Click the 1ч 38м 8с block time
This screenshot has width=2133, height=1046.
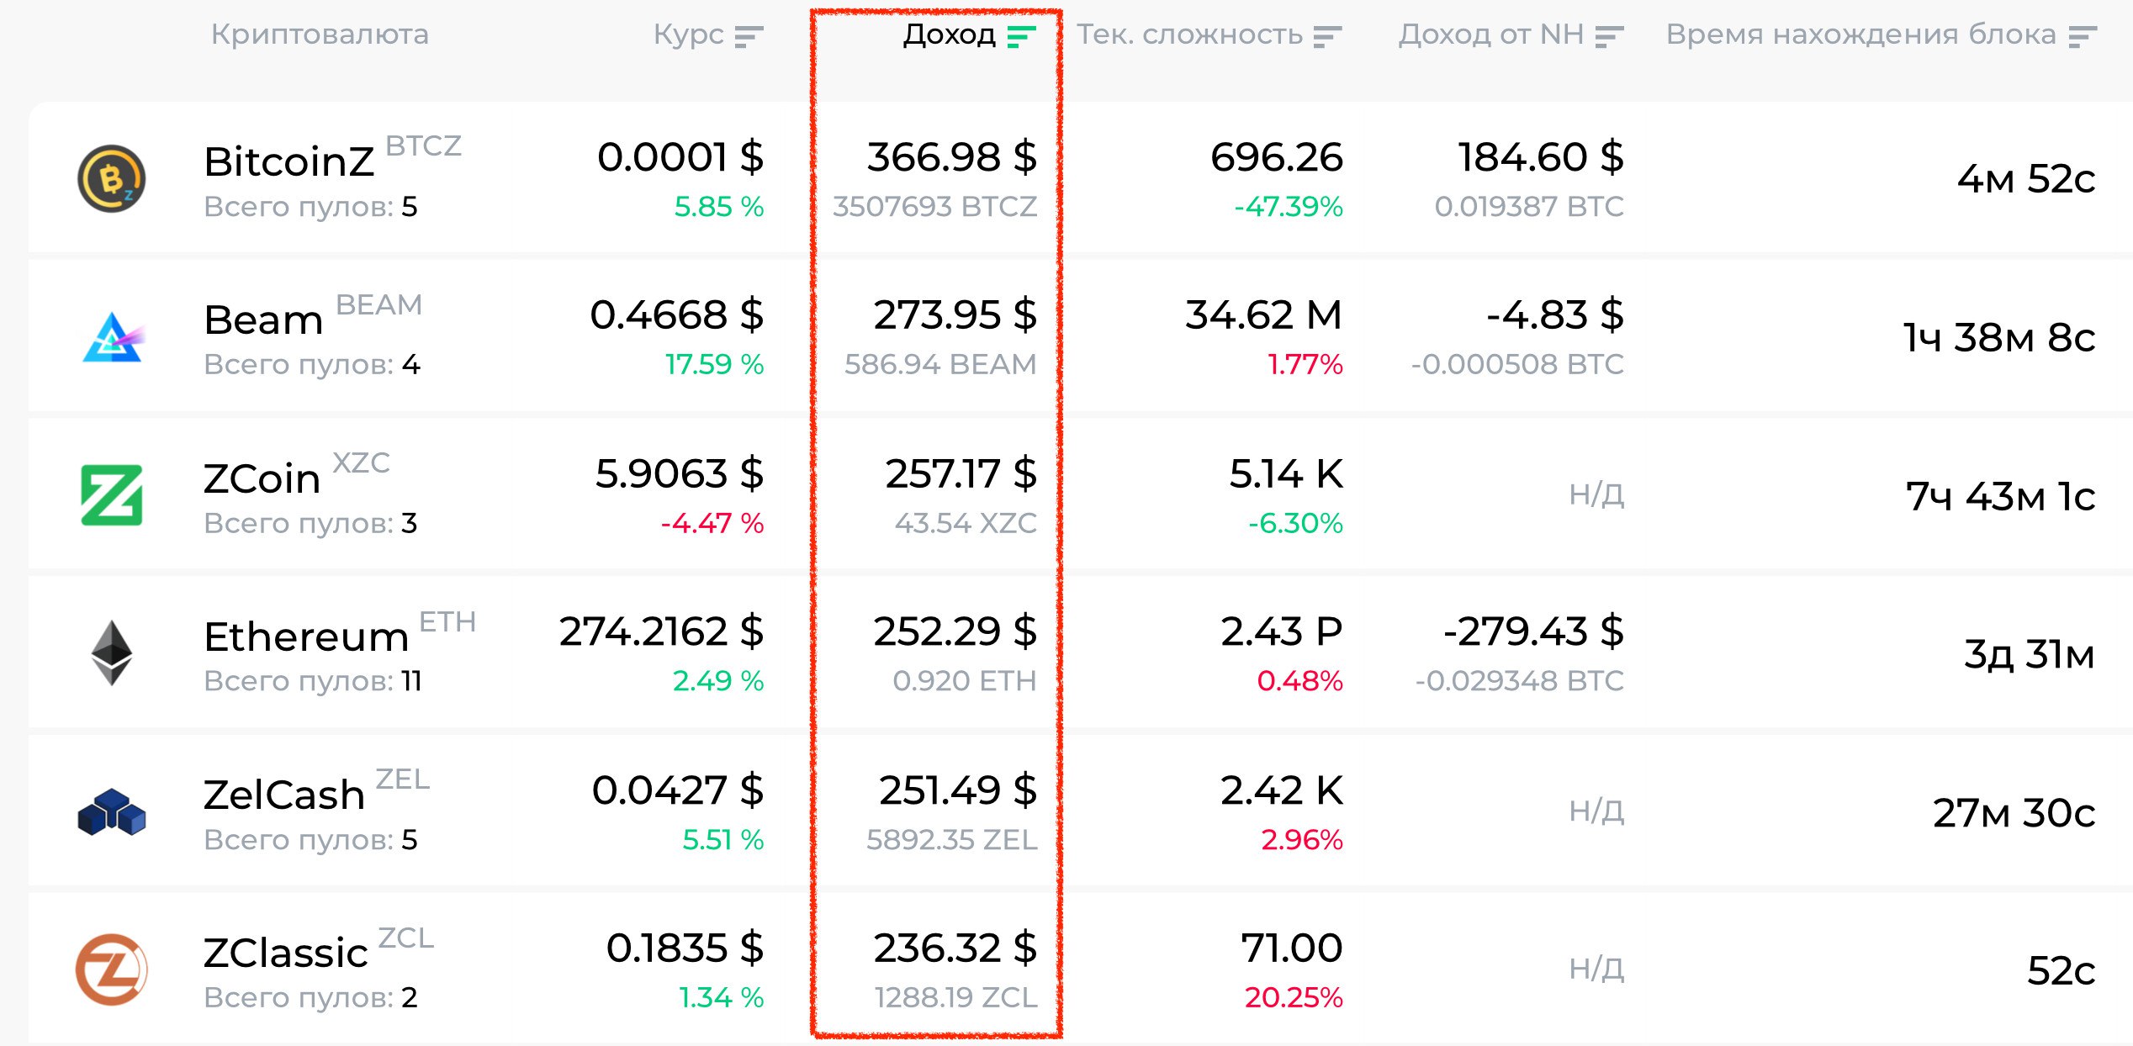(x=1999, y=338)
